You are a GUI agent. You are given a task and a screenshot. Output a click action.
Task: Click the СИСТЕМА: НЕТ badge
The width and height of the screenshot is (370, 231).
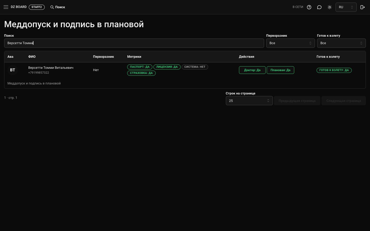tap(195, 67)
